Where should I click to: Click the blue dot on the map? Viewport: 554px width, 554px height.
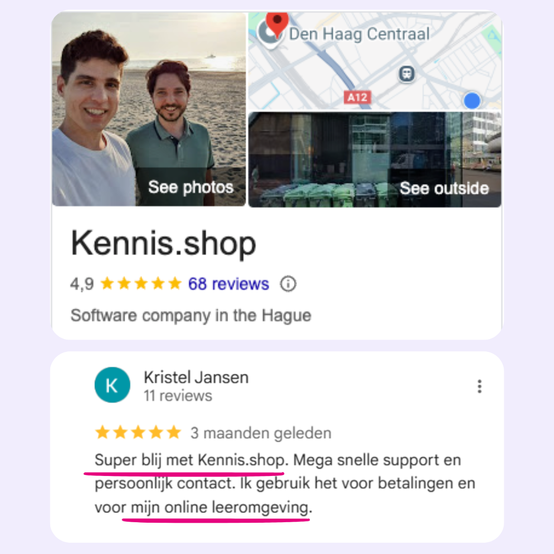click(x=472, y=101)
